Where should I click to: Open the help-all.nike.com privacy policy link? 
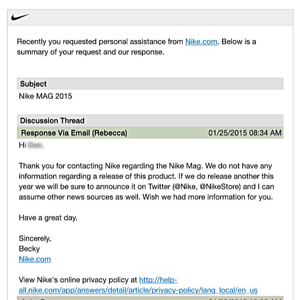[138, 285]
